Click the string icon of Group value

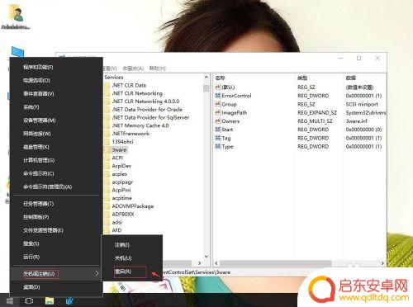[218, 104]
